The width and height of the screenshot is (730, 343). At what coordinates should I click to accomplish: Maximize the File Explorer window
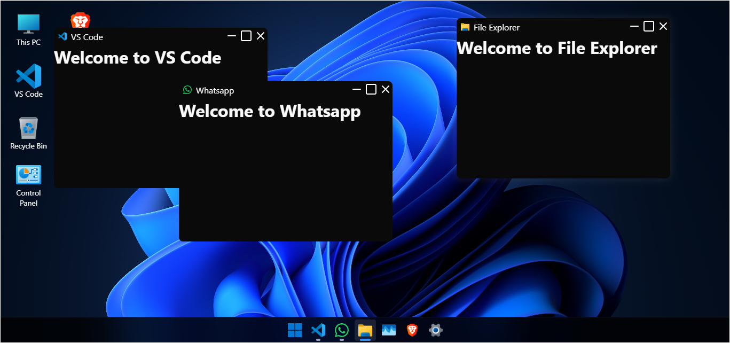[x=649, y=26]
